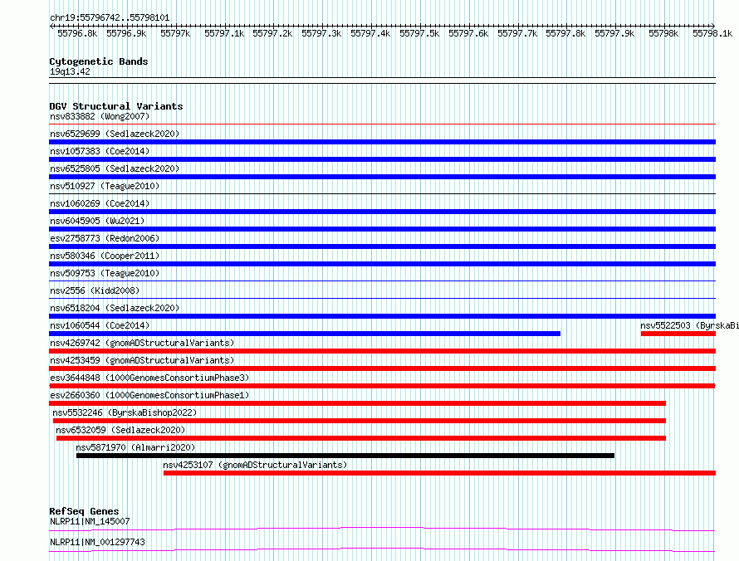Click the DGV Structural Variants track heading
Screen dimensions: 739x561
(116, 106)
